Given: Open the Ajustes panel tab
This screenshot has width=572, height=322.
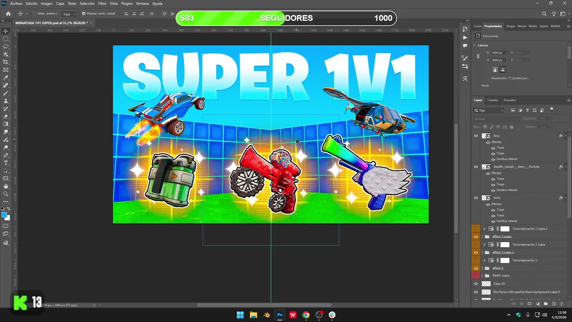Looking at the screenshot, I should [x=544, y=26].
